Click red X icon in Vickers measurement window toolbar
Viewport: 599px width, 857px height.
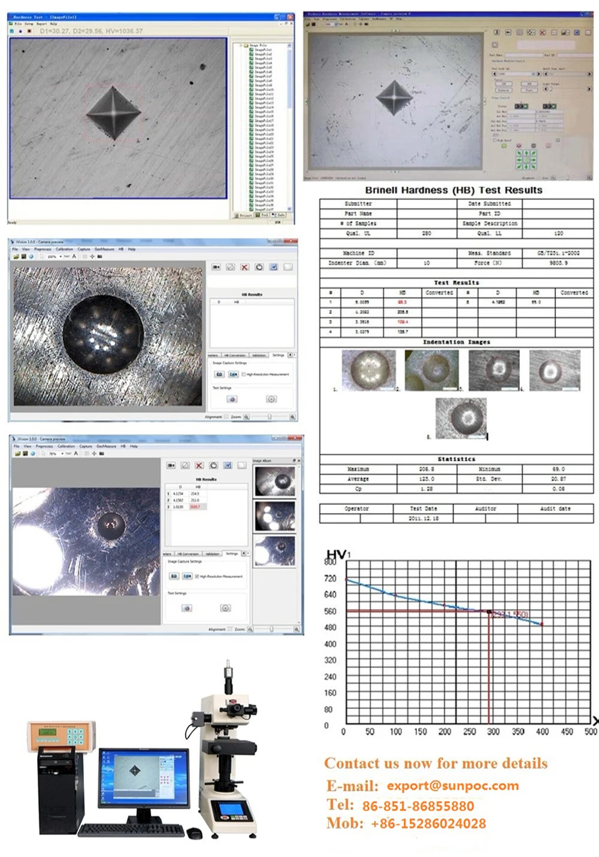coord(543,32)
